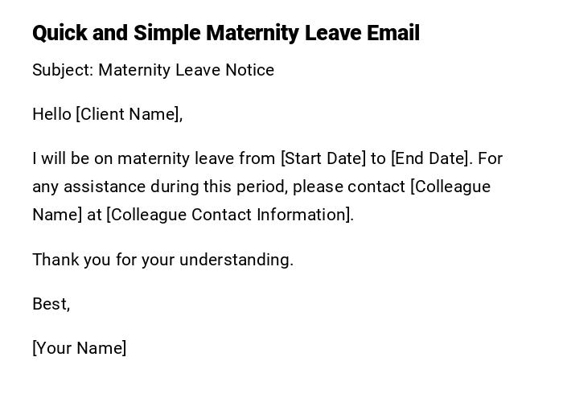This screenshot has width=563, height=398.
Task: Click "Notice" in the subject line
Action: click(x=249, y=70)
